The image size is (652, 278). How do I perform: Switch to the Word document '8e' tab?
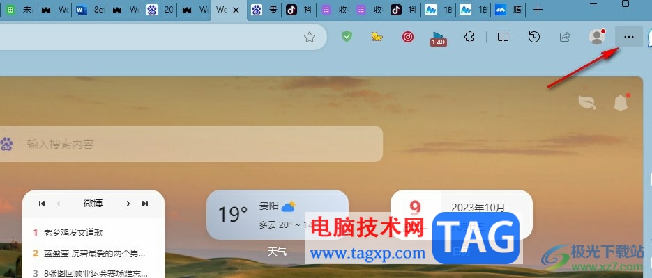89,10
